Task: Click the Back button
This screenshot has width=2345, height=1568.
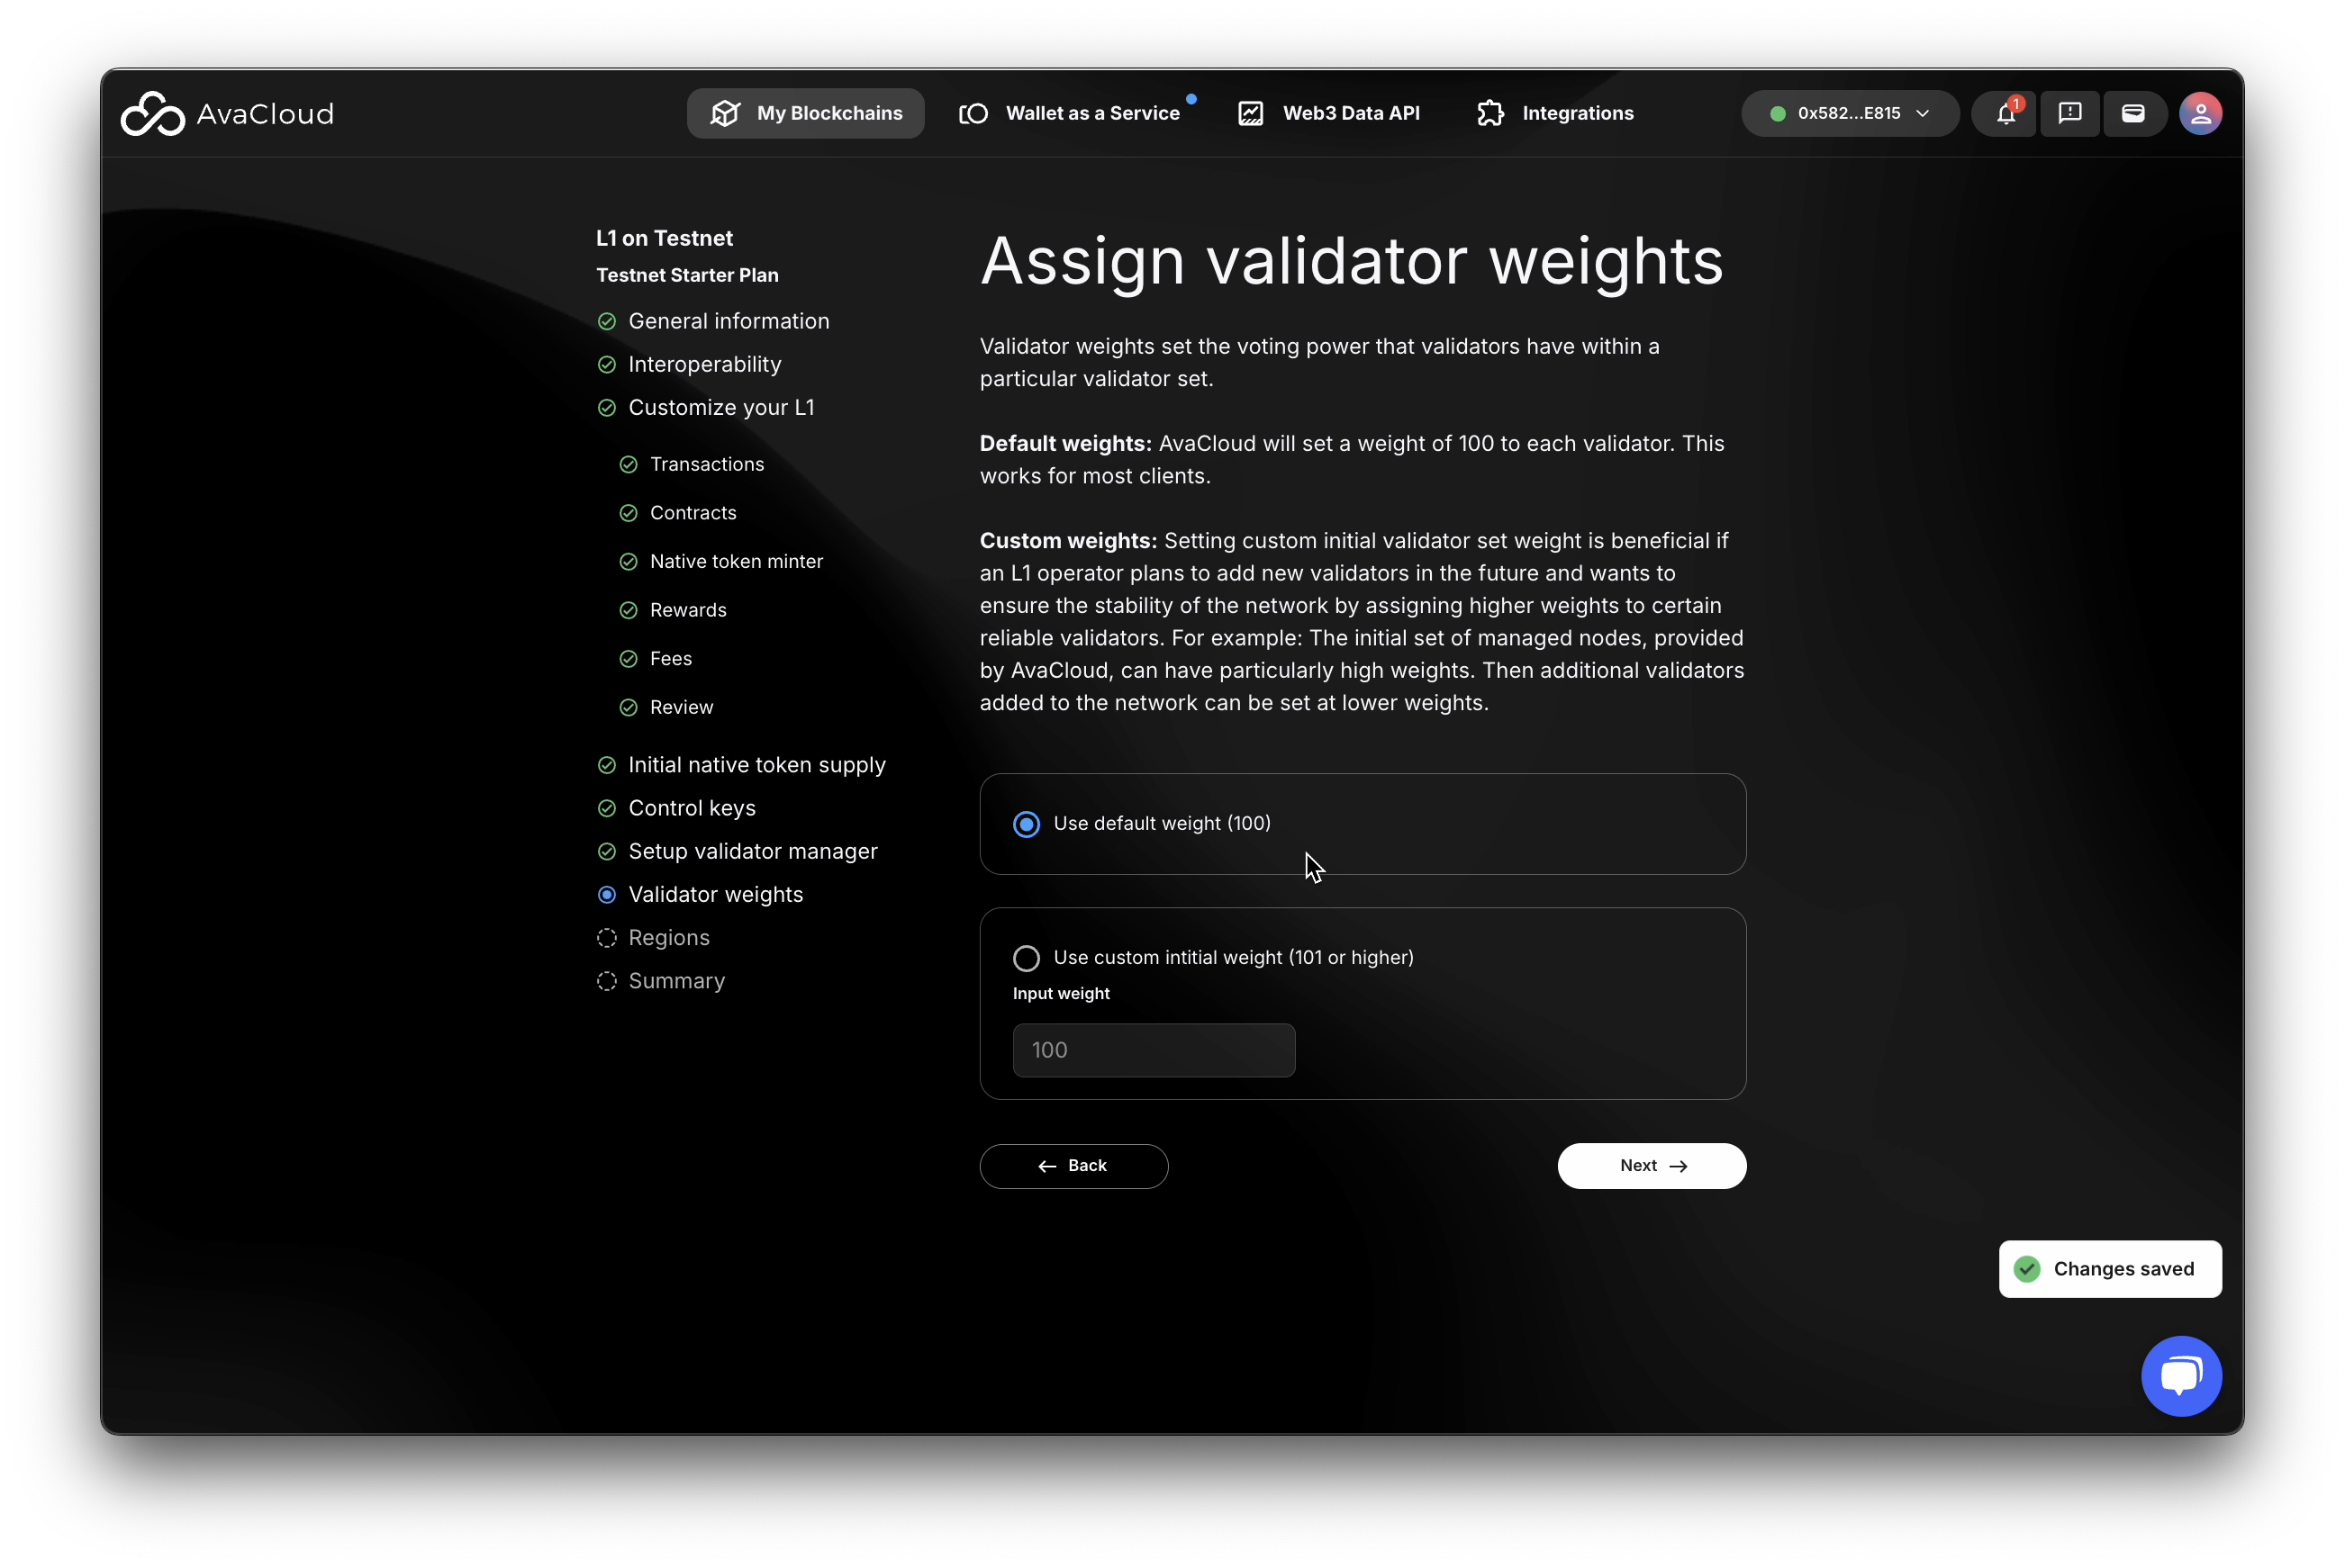Action: (1073, 1166)
